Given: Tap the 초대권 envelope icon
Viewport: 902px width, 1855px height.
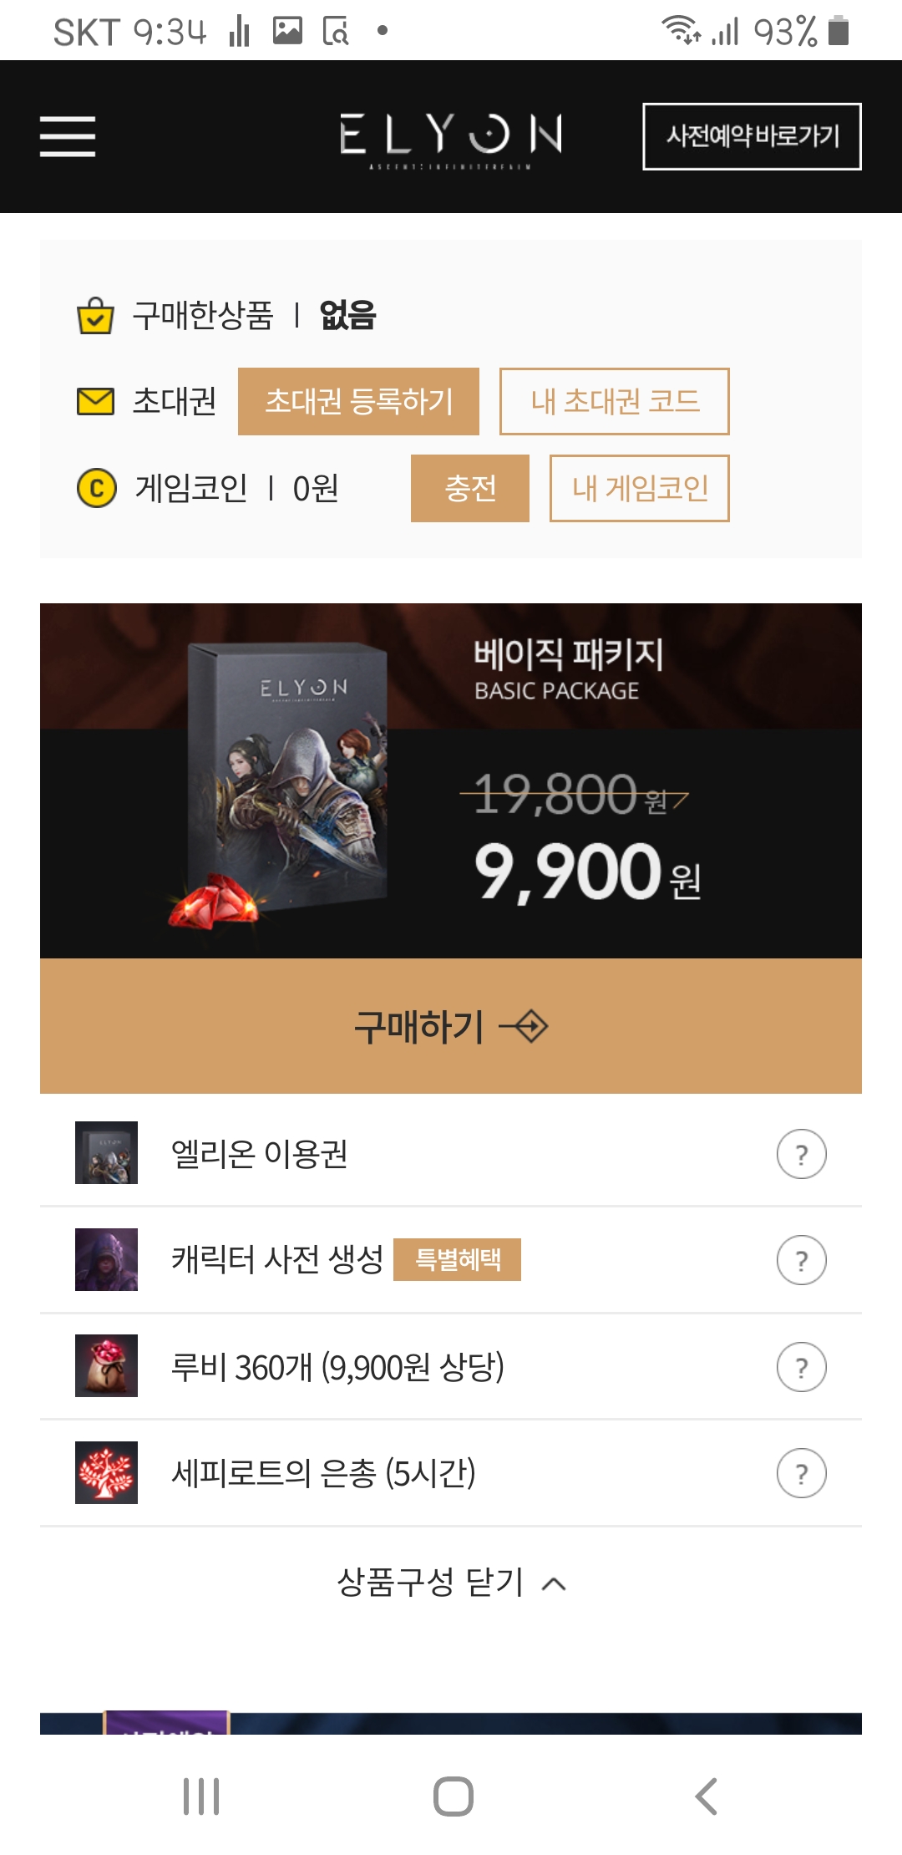Looking at the screenshot, I should (x=95, y=401).
